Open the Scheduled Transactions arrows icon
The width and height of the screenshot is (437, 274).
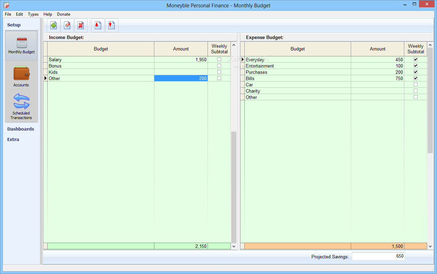click(21, 101)
